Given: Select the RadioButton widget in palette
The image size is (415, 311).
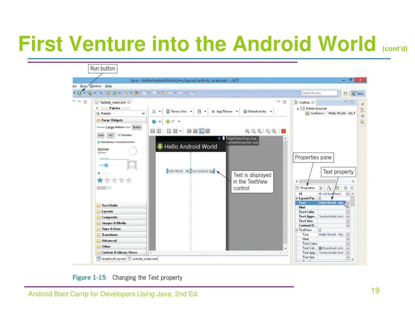Looking at the screenshot, I should pos(107,142).
